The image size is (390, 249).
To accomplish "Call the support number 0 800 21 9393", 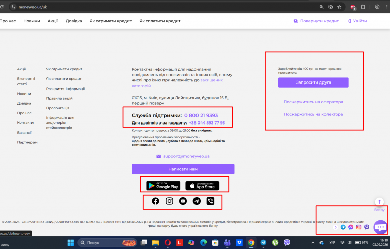I will [x=201, y=115].
